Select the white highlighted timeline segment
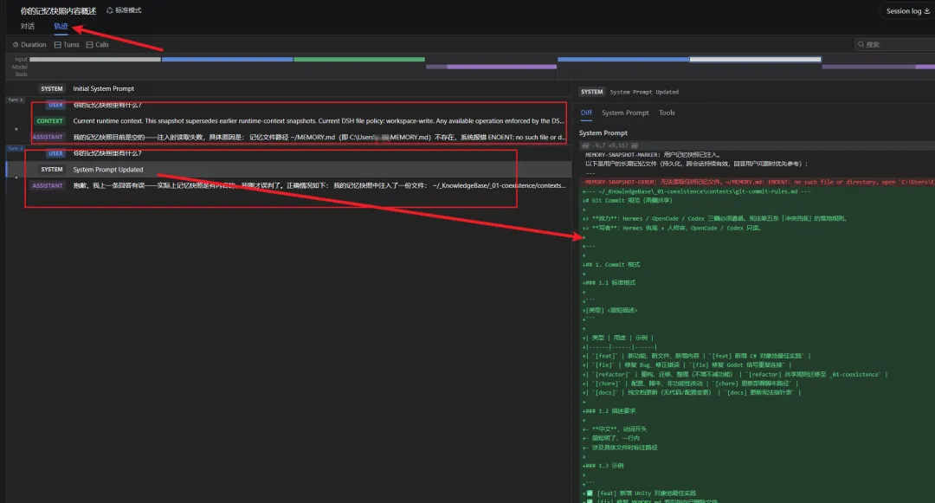 point(756,60)
